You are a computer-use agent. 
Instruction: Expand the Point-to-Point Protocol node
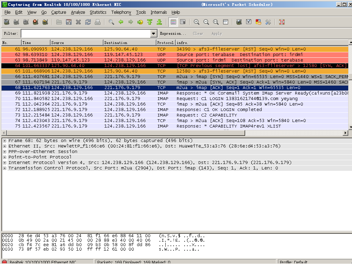click(x=4, y=157)
